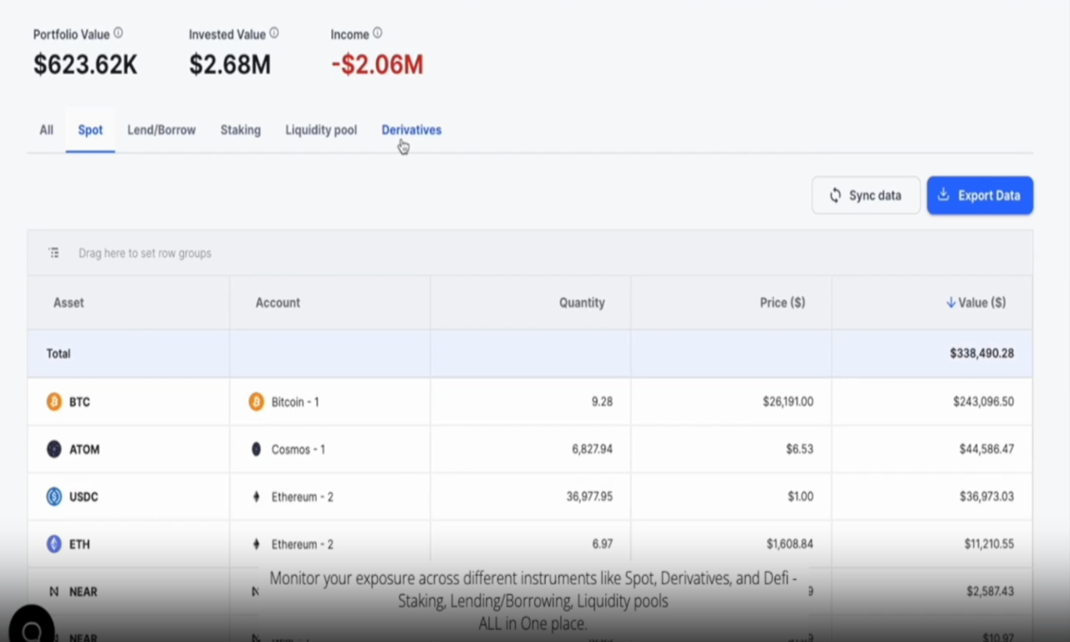
Task: Click the Total value $338,490.28
Action: click(x=981, y=354)
